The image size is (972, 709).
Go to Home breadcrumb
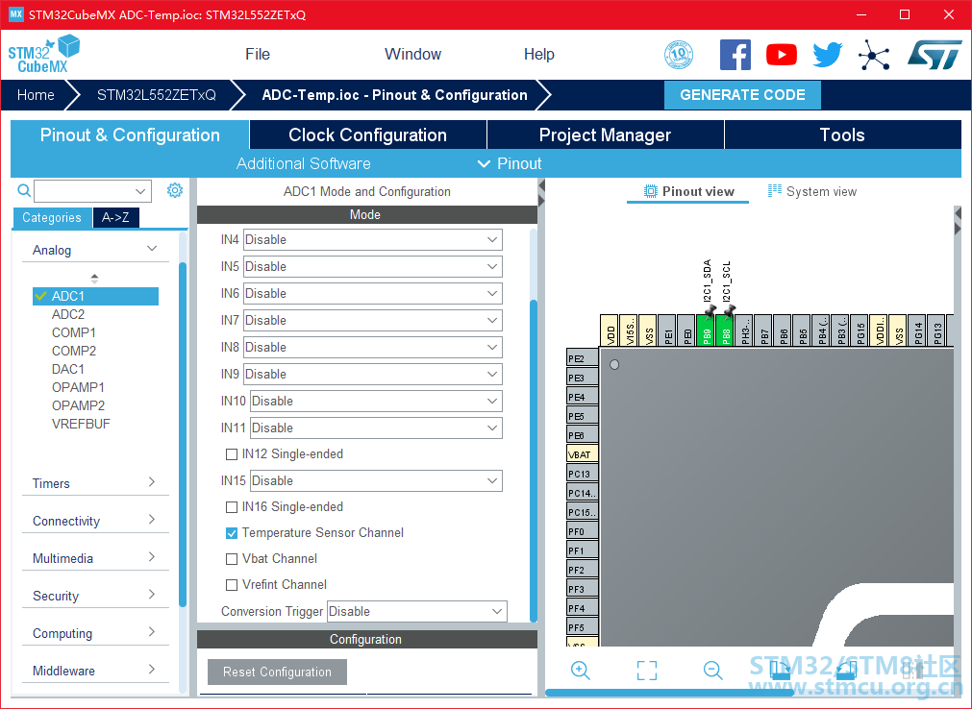tap(36, 95)
